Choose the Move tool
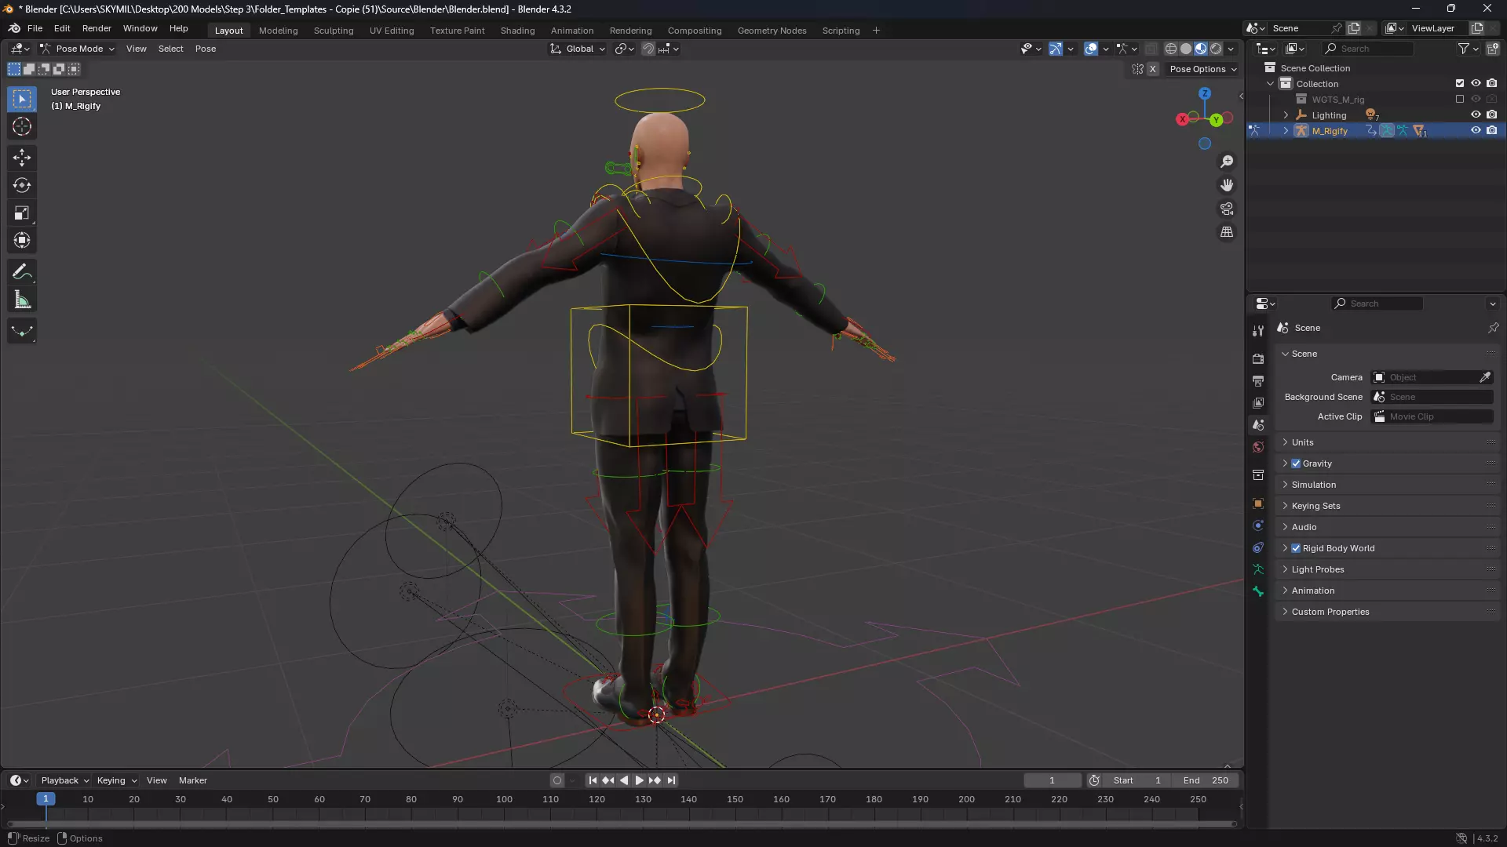Image resolution: width=1507 pixels, height=847 pixels. (22, 158)
